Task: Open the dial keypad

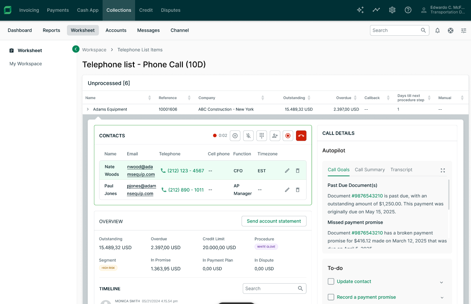Action: [x=262, y=136]
